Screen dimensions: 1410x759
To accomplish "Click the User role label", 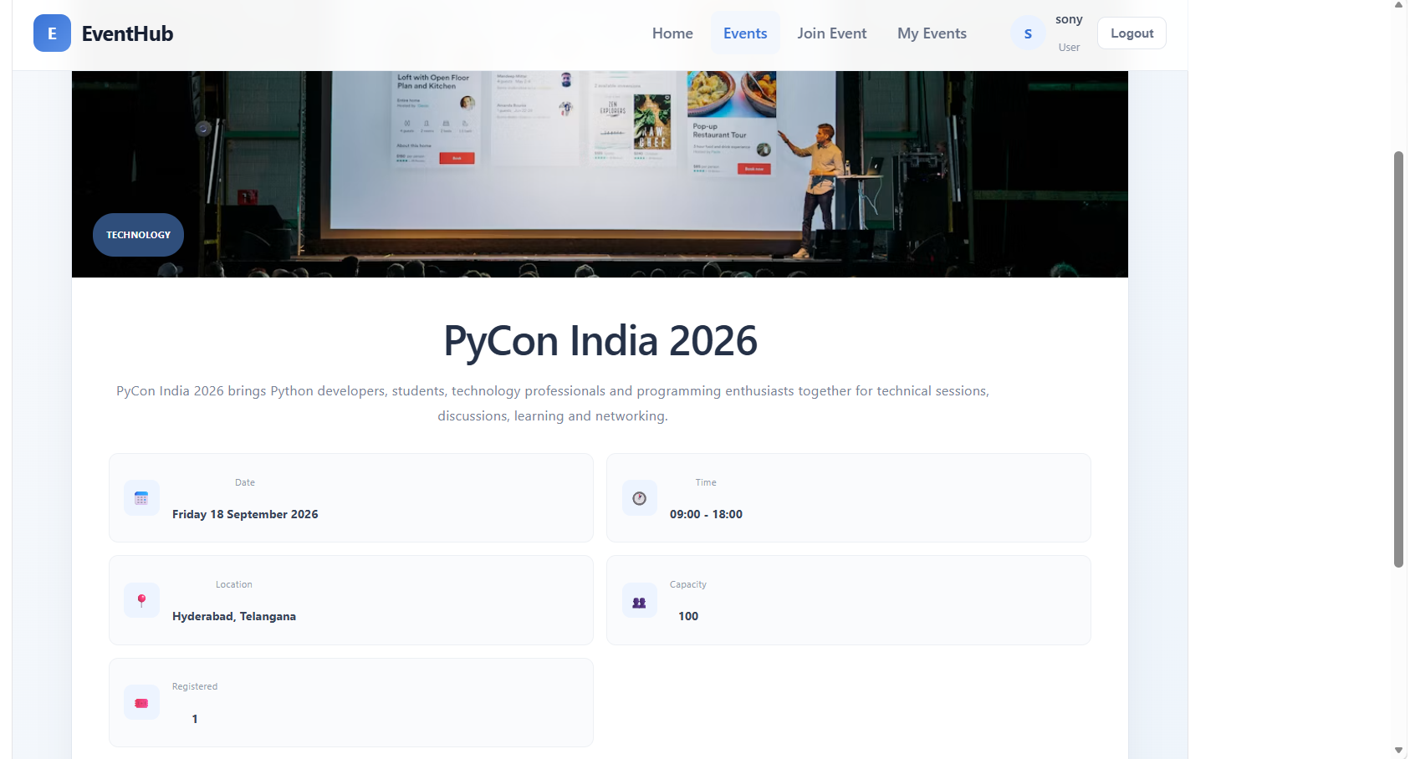I will pos(1069,48).
